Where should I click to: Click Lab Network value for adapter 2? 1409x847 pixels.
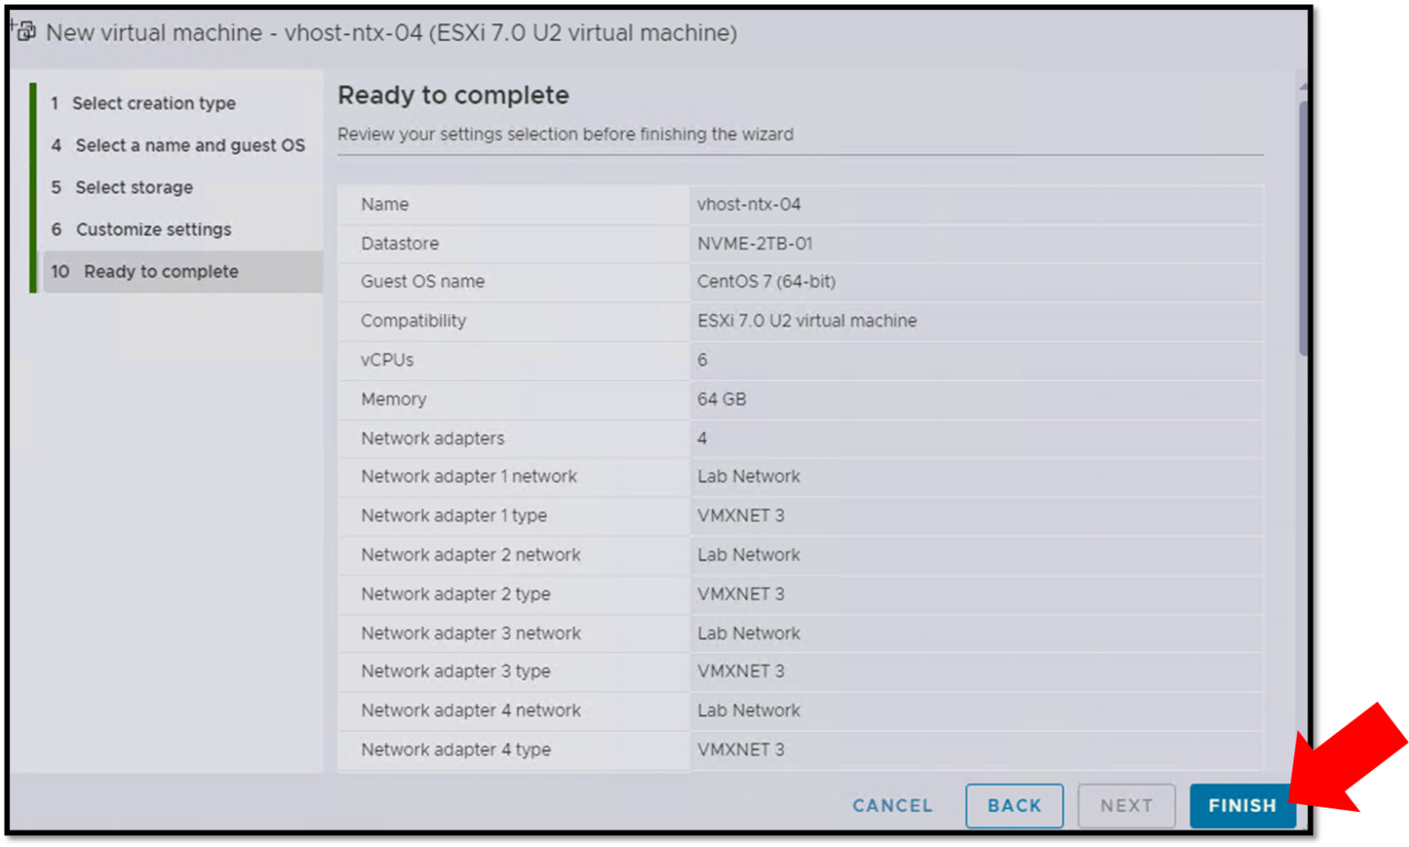tap(749, 555)
